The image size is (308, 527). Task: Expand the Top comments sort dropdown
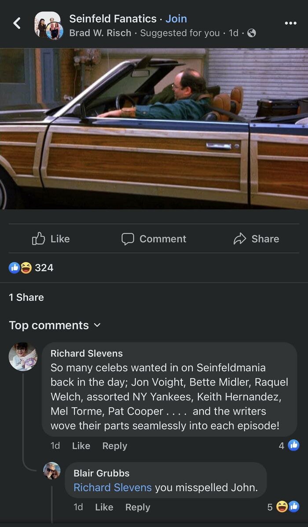(55, 325)
